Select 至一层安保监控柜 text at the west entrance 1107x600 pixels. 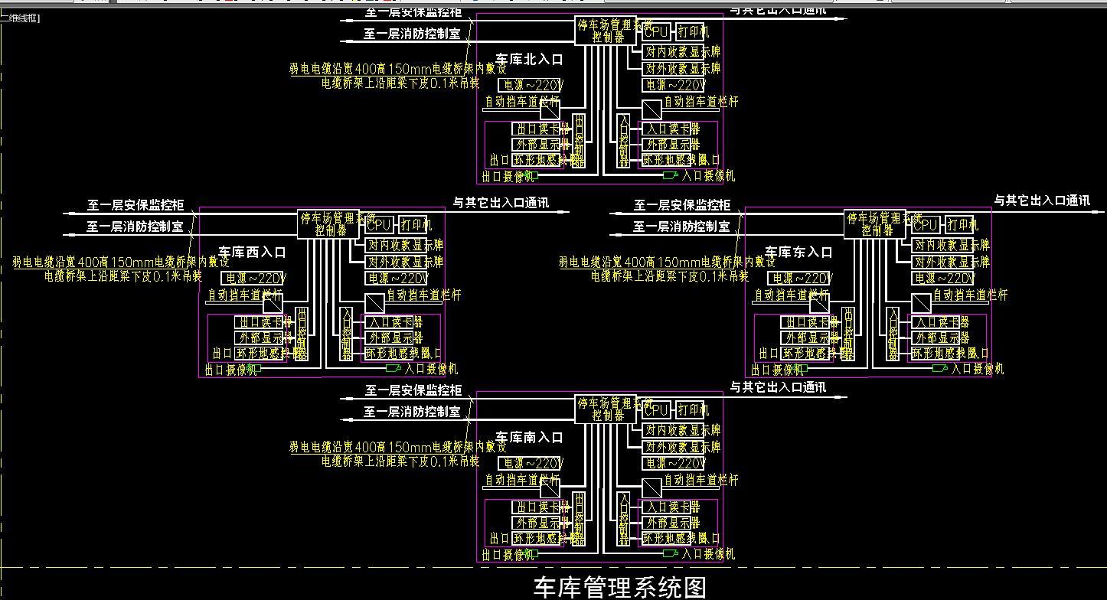point(136,205)
